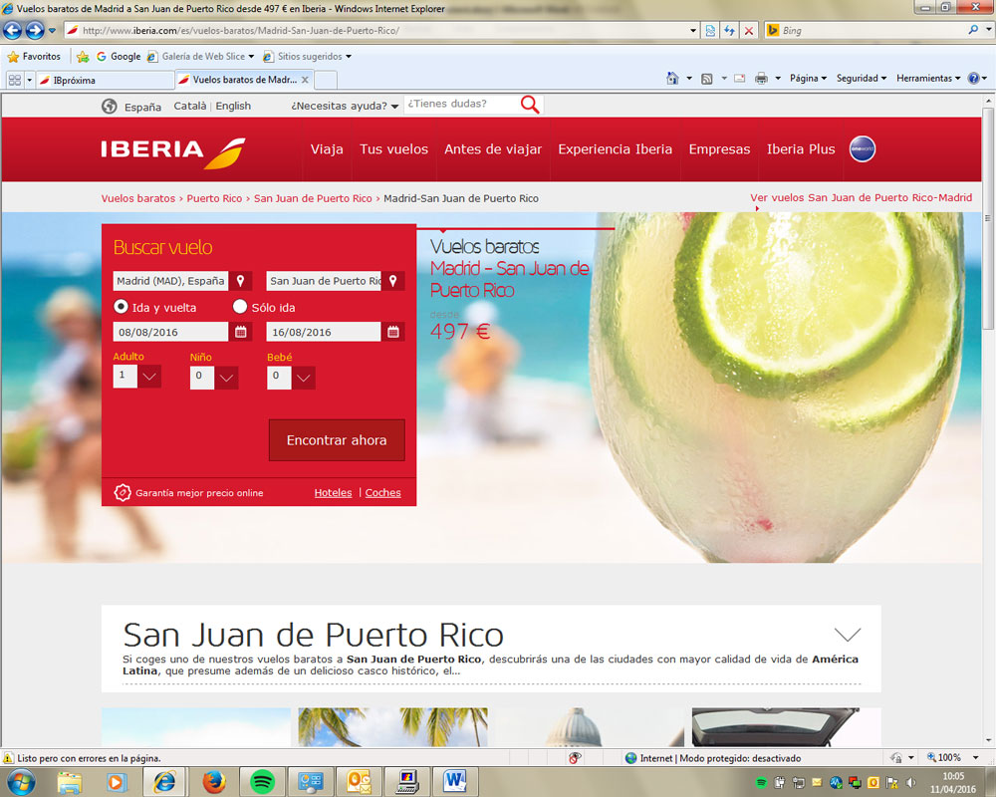Open Spotify from the taskbar
Viewport: 996px width, 797px height.
263,781
